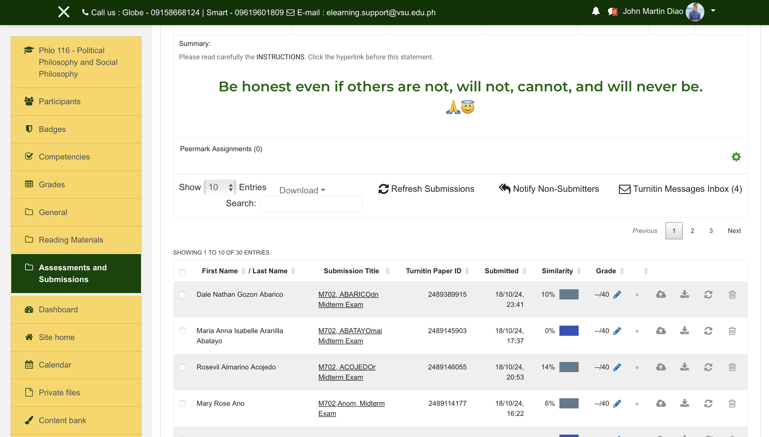Viewport: 769px width, 437px height.
Task: Go to Participants in the sidebar
Action: pos(59,102)
